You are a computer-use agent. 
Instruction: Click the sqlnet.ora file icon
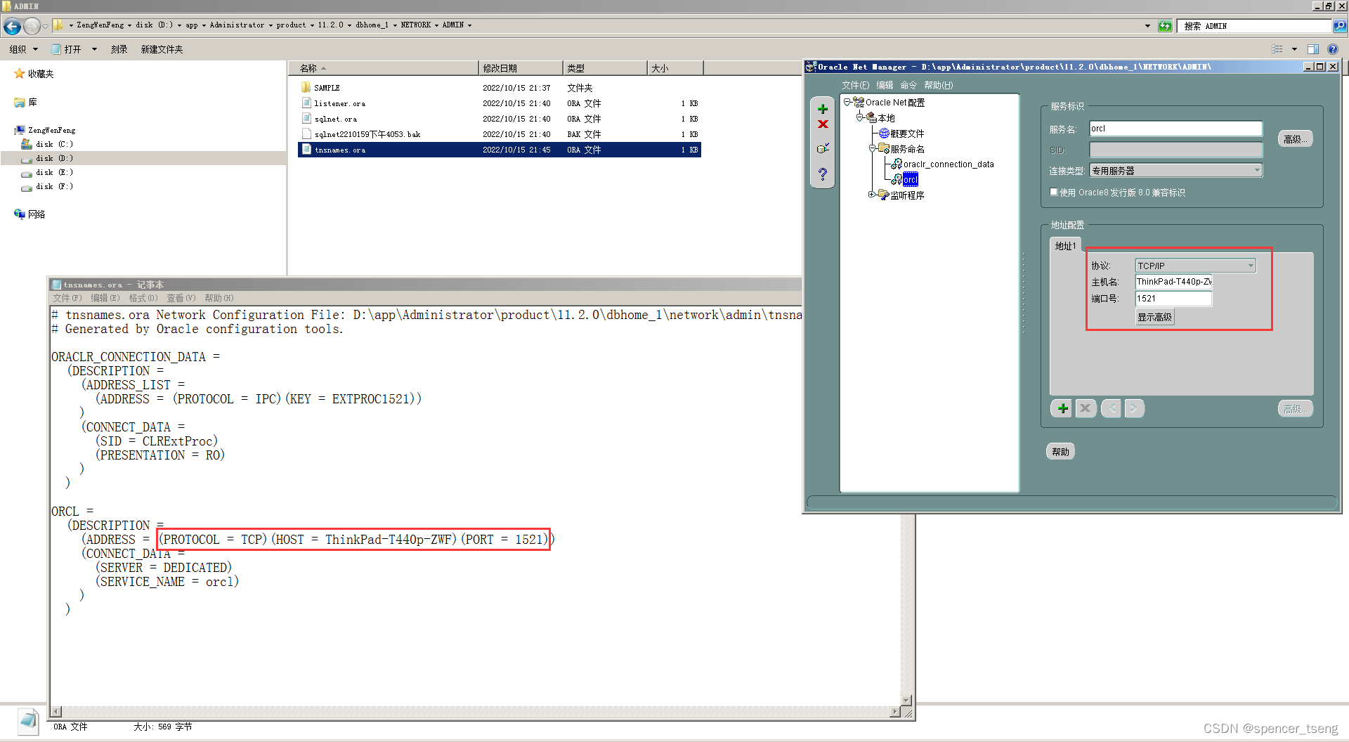click(x=306, y=118)
